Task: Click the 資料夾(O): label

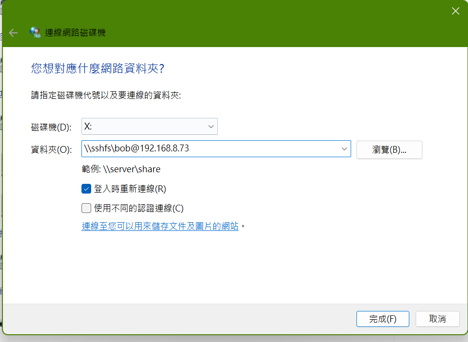Action: tap(51, 149)
